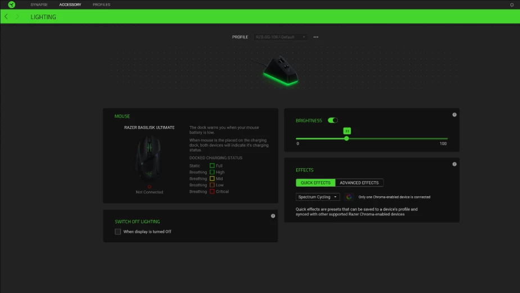The width and height of the screenshot is (520, 293).
Task: Go back with the left arrow
Action: [x=6, y=17]
